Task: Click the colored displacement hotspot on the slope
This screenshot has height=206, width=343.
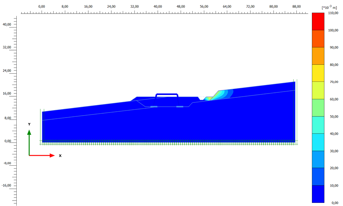Action: pyautogui.click(x=218, y=95)
